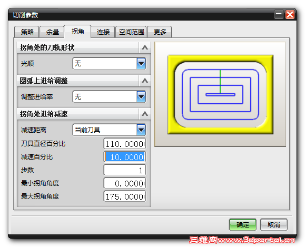
Task: Click the toolpath preview image
Action: [x=220, y=94]
